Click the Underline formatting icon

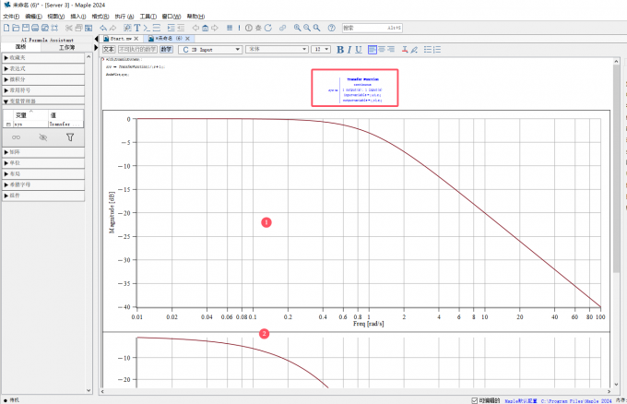point(359,50)
